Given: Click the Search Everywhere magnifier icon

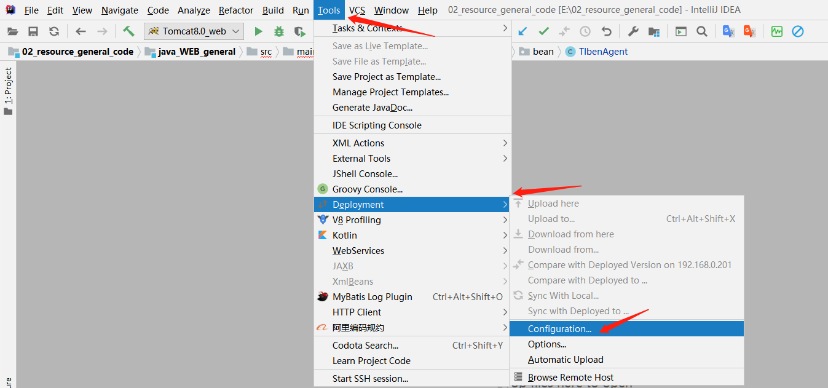Looking at the screenshot, I should tap(701, 31).
